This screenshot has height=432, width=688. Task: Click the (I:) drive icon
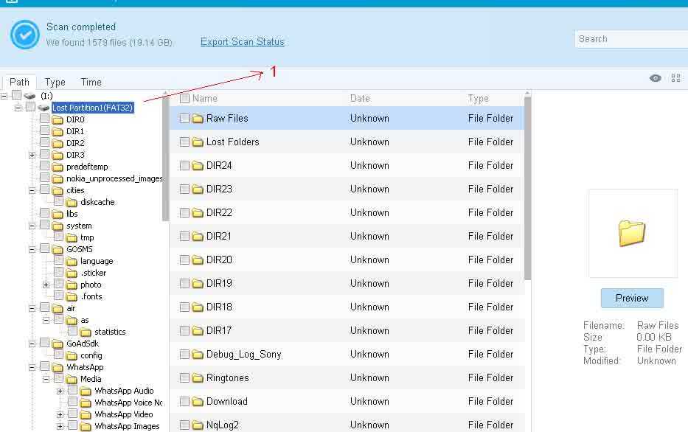pyautogui.click(x=29, y=96)
